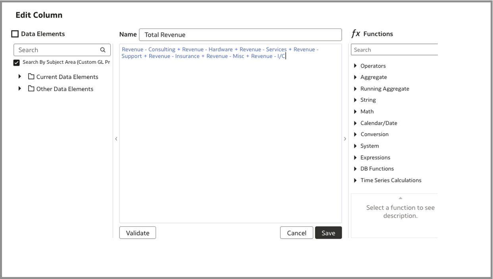Click the search magnifier icon in Data Elements
This screenshot has height=279, width=493.
102,50
